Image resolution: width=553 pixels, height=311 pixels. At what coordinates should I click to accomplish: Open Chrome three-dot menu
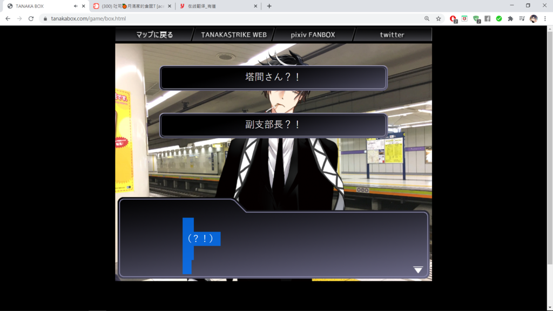pos(545,19)
